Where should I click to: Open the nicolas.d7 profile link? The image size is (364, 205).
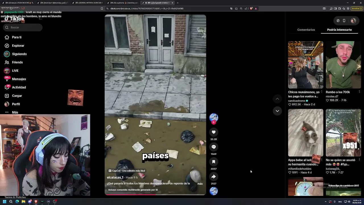click(332, 97)
